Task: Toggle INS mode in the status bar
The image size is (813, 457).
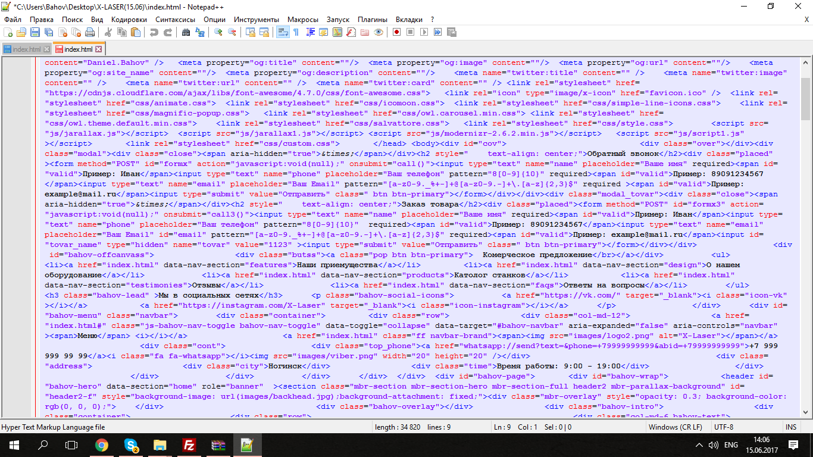Action: pyautogui.click(x=791, y=427)
